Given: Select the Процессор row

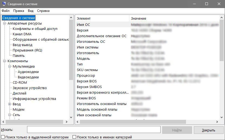Looking at the screenshot, I should coord(147,75).
